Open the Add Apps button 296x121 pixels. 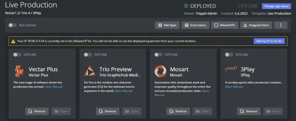(x=167, y=25)
